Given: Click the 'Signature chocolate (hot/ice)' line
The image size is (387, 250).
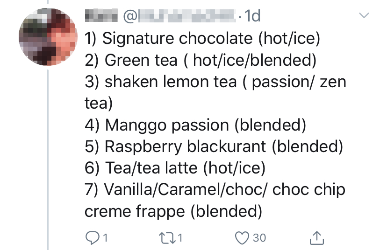Looking at the screenshot, I should click(202, 38).
